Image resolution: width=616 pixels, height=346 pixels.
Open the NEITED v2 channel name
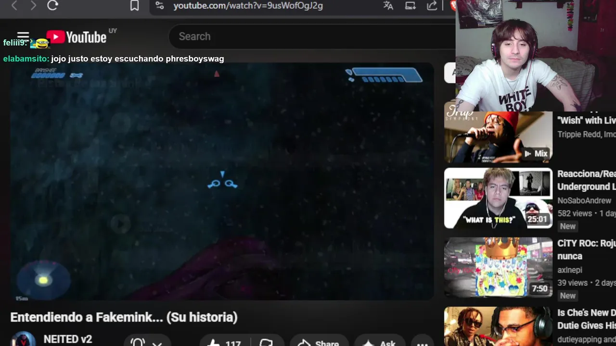coord(67,339)
